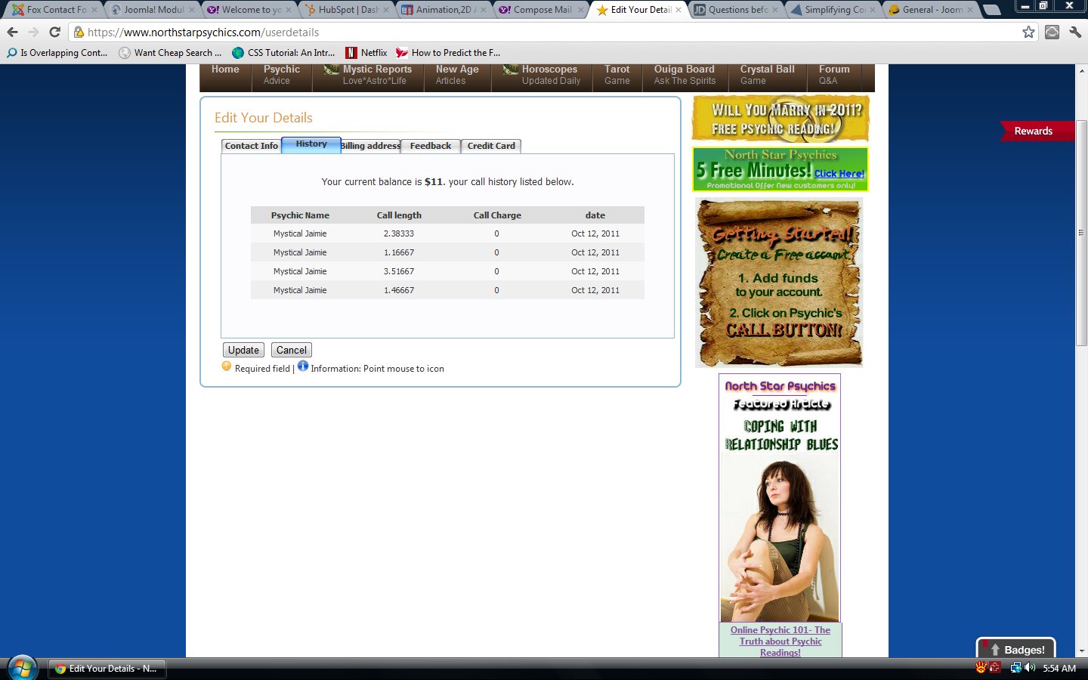Open the Chrome wrench settings menu
Viewport: 1088px width, 680px height.
(x=1075, y=32)
